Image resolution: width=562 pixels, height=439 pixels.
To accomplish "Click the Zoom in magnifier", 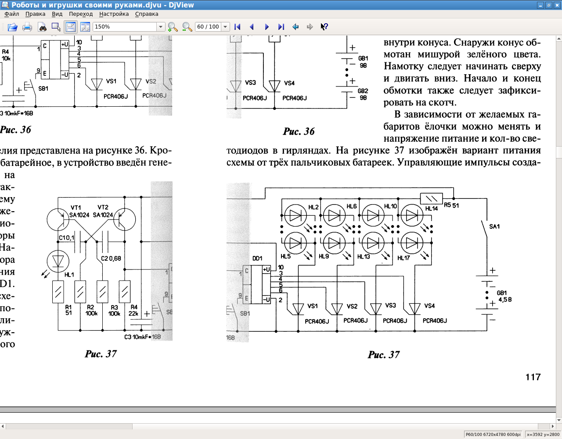I will click(173, 27).
